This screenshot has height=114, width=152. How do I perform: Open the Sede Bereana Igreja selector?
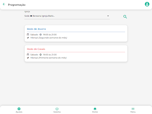pos(67,16)
